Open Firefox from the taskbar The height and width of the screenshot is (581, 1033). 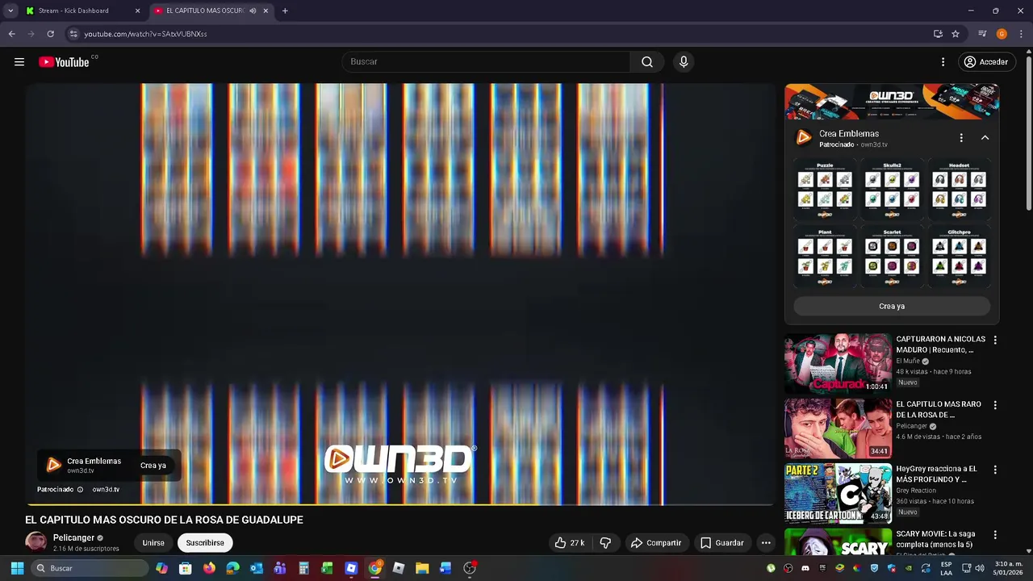(x=209, y=568)
